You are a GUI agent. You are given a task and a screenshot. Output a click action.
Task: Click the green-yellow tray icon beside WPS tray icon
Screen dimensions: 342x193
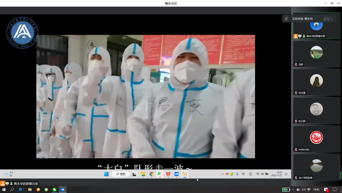point(232,174)
